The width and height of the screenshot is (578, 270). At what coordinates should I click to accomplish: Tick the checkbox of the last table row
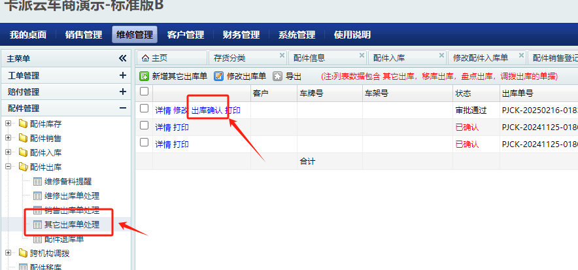[x=144, y=143]
